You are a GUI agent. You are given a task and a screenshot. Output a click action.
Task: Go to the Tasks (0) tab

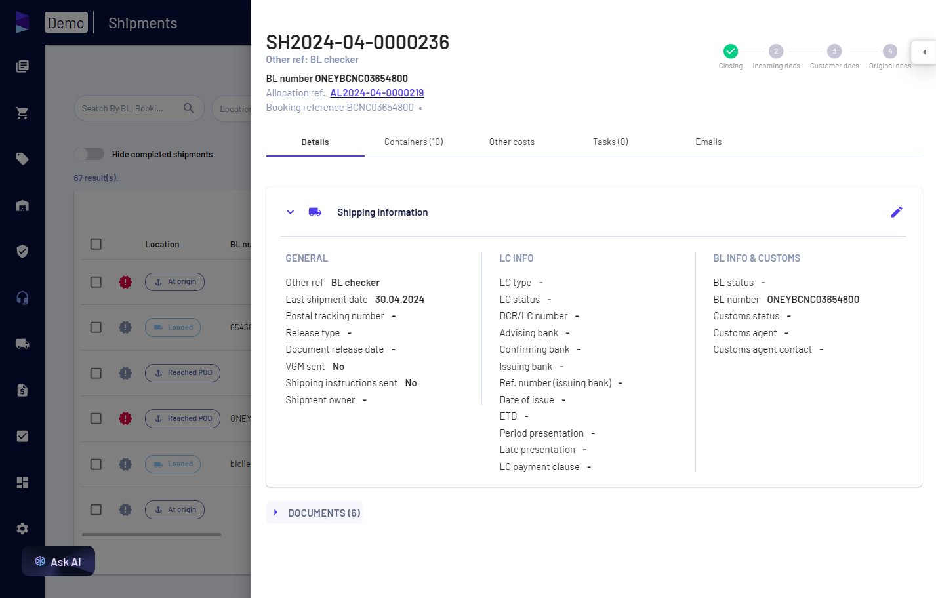(611, 142)
